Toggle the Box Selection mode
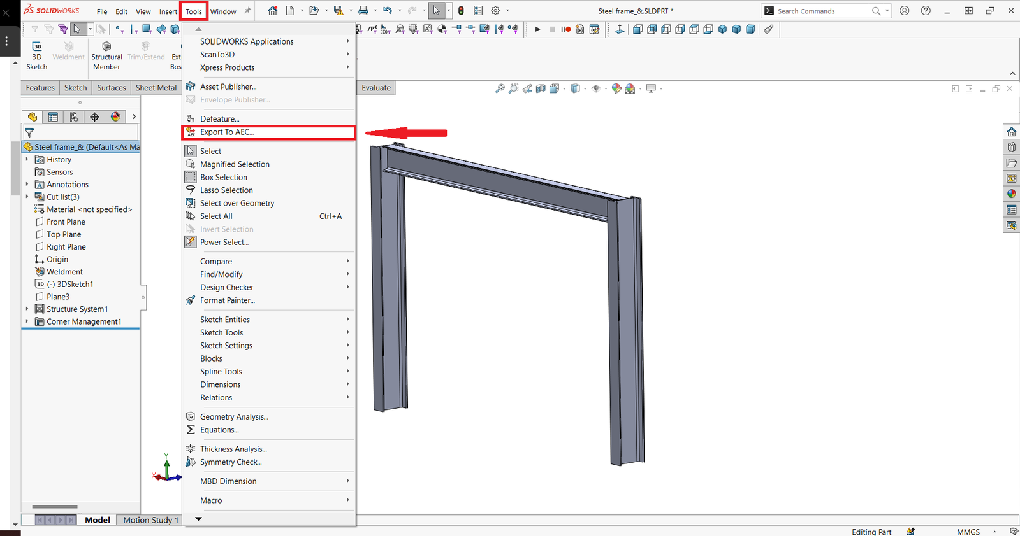1020x536 pixels. [223, 177]
